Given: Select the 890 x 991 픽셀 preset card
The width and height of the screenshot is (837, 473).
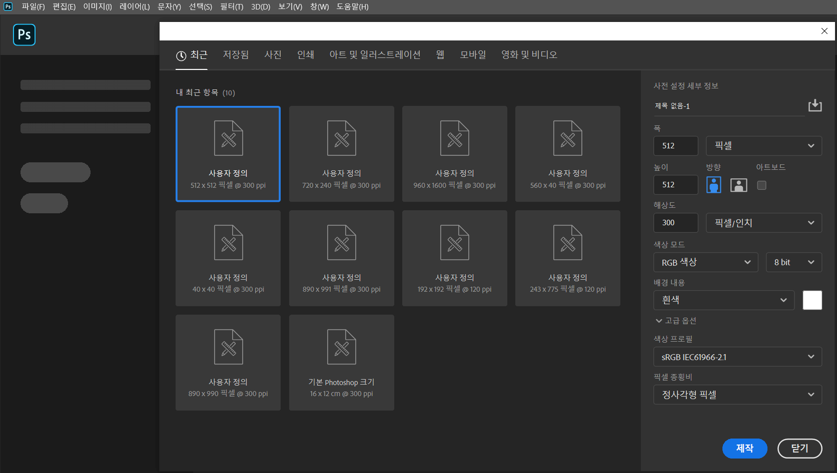Looking at the screenshot, I should click(342, 258).
